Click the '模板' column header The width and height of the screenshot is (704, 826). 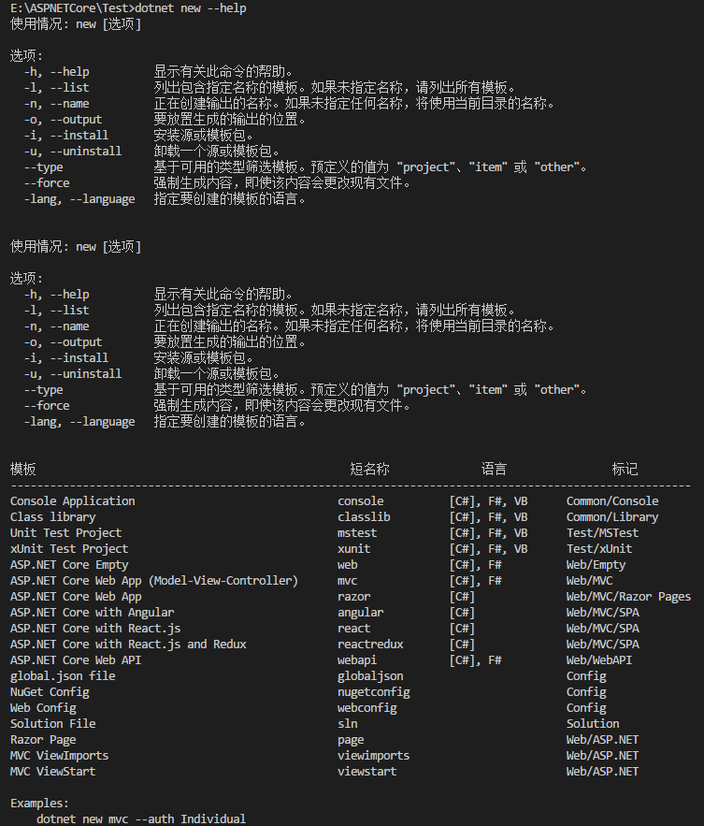23,469
